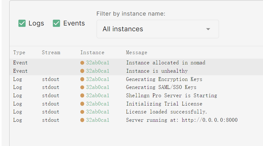Click the Type column header
This screenshot has height=146, width=263.
(19, 53)
